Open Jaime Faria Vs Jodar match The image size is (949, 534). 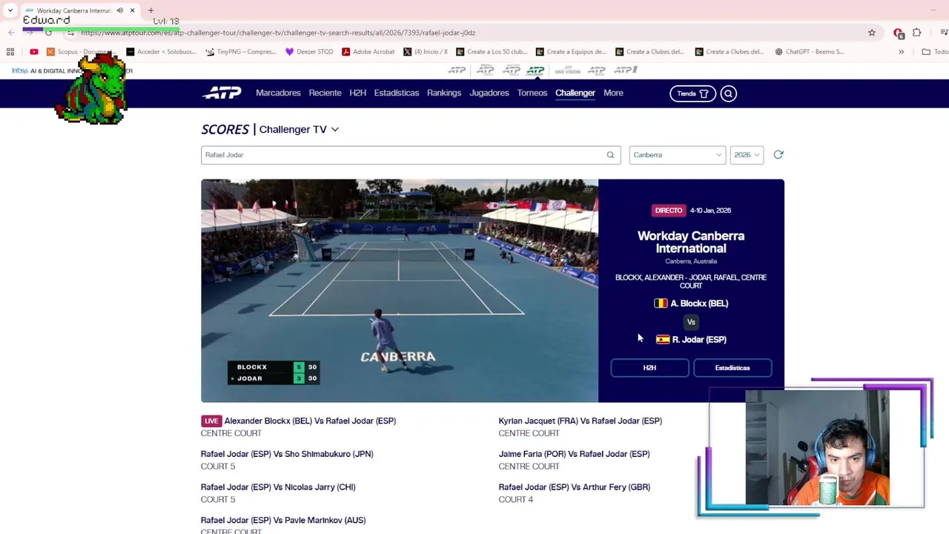574,454
